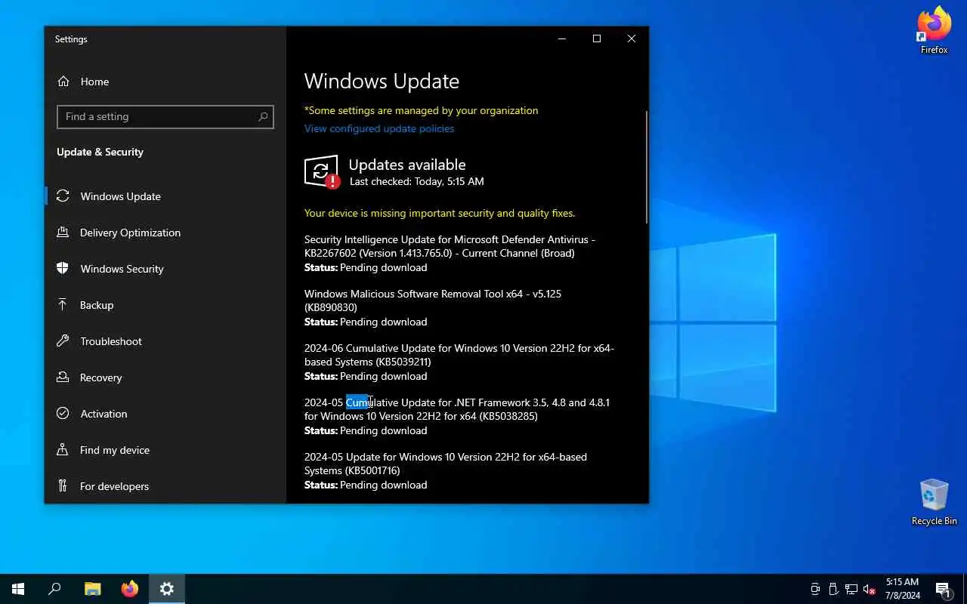This screenshot has height=604, width=967.
Task: Open Firefox from the desktop shortcut
Action: coord(934,30)
